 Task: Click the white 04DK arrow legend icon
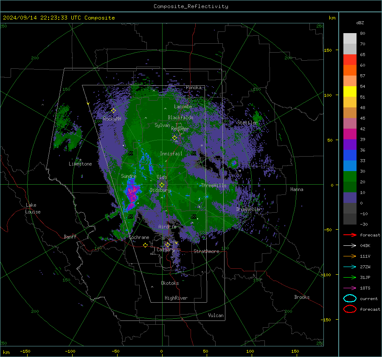(350, 245)
